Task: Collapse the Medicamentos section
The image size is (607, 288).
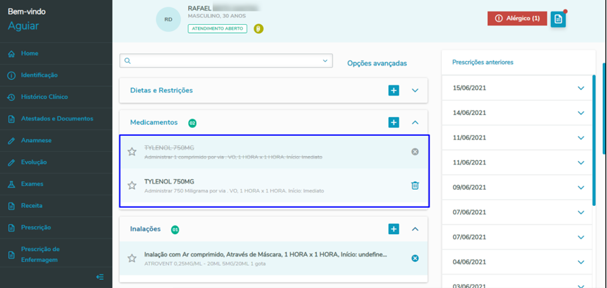Action: click(x=415, y=122)
